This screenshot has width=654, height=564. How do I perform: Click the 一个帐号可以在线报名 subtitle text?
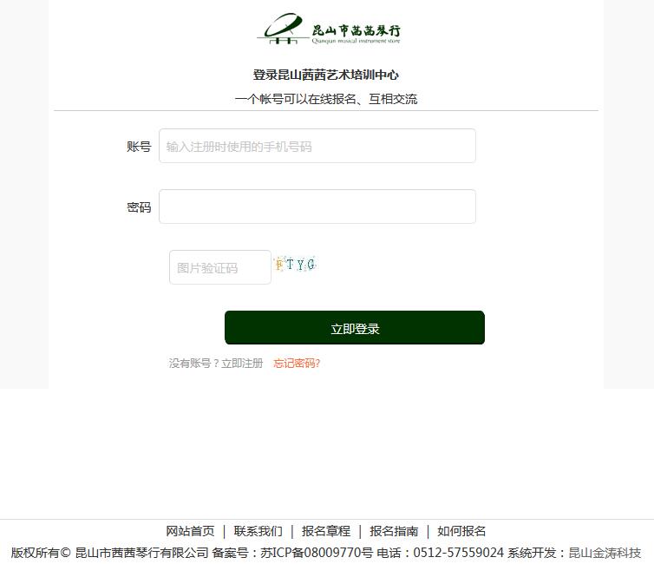click(x=295, y=99)
